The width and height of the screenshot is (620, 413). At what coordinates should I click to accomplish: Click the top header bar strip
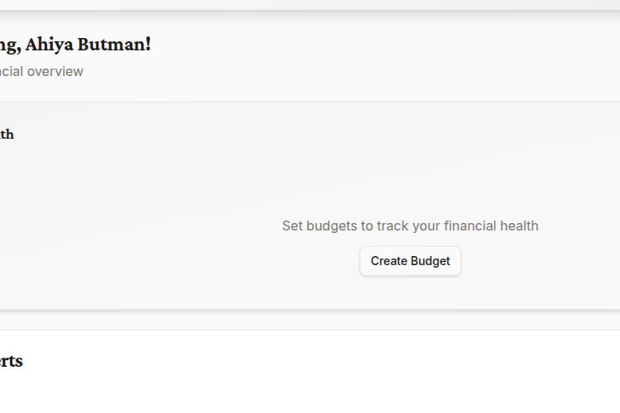pos(310,4)
